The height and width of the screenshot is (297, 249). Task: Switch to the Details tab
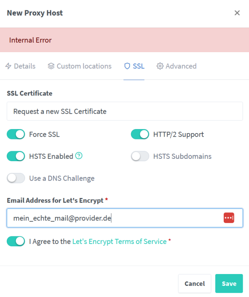coord(21,66)
